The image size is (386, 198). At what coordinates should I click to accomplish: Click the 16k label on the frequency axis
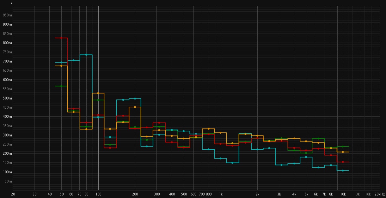pos(368,194)
